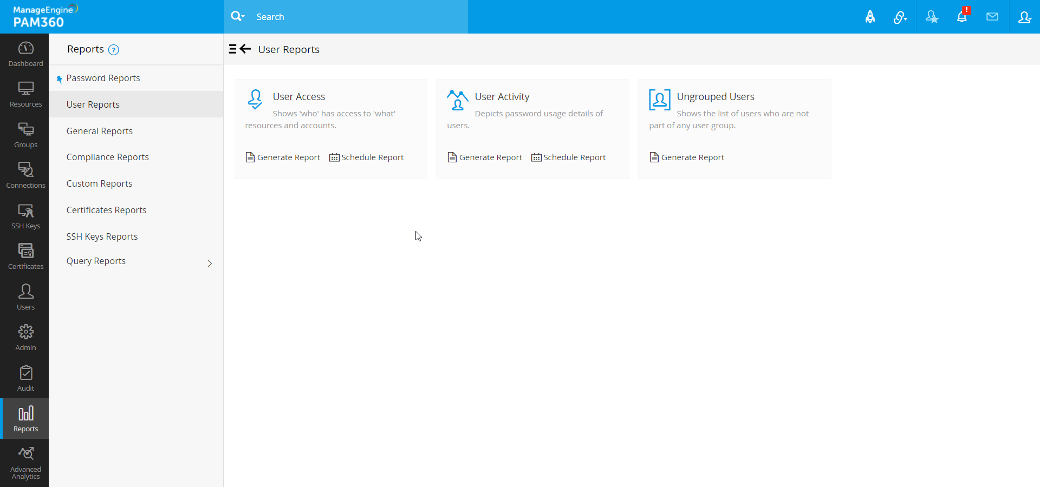The image size is (1040, 487).
Task: Schedule Report for User Activity
Action: coord(574,157)
